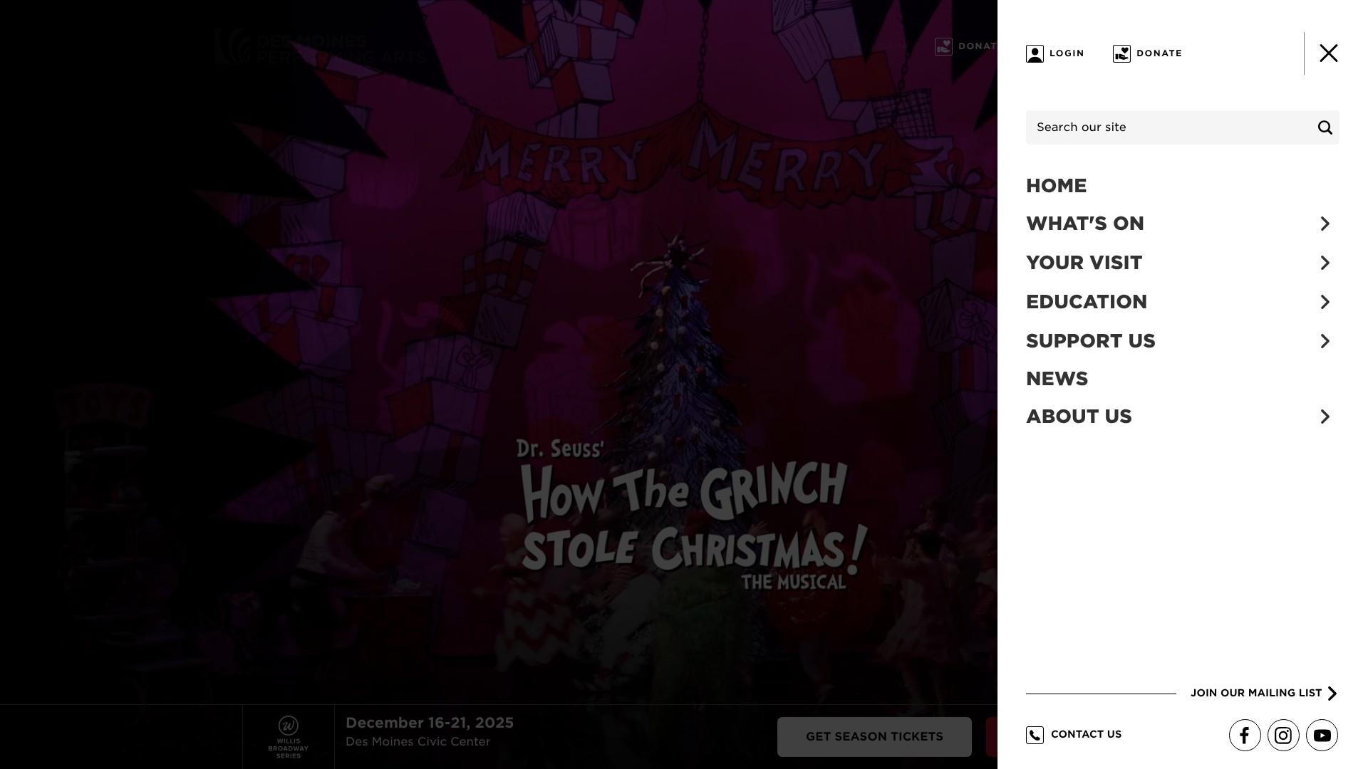
Task: Open the YouTube social icon
Action: (1322, 736)
